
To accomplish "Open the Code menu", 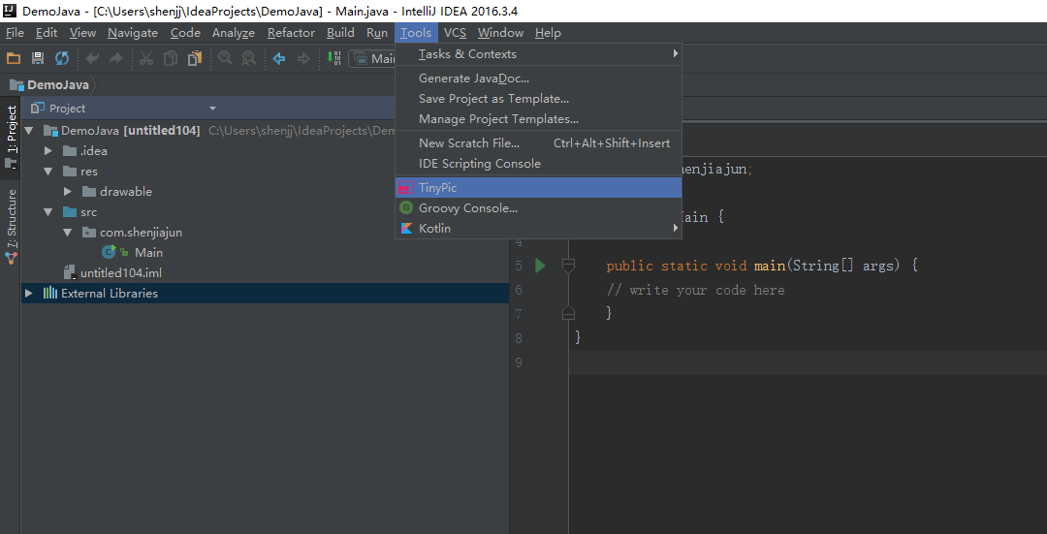I will pos(185,33).
